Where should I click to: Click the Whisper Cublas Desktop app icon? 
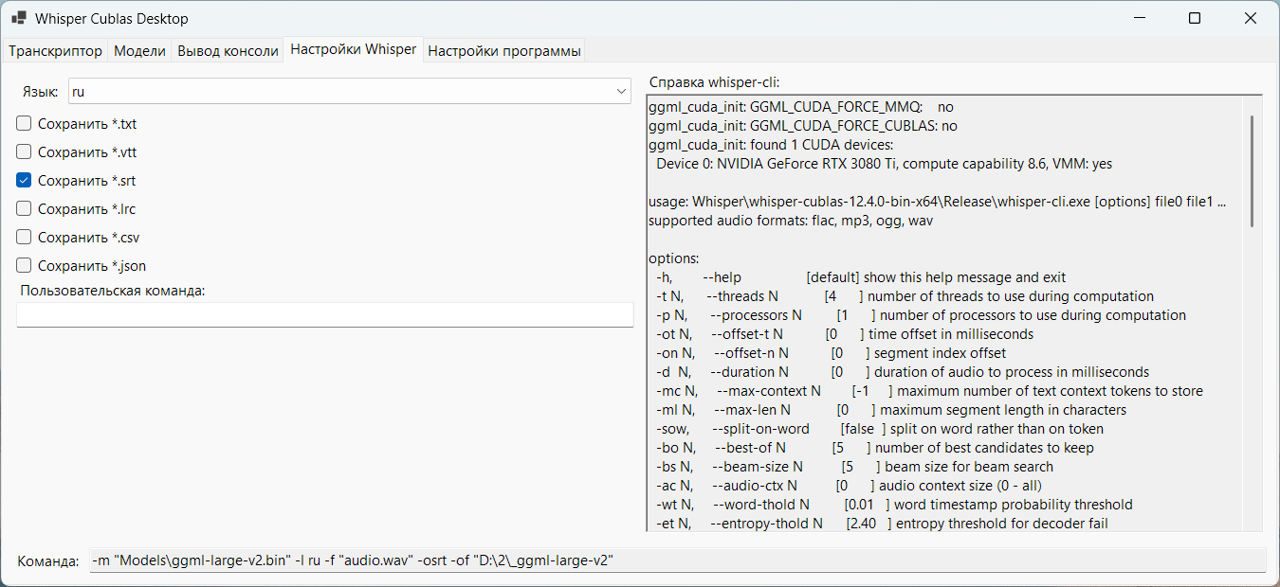pyautogui.click(x=18, y=18)
